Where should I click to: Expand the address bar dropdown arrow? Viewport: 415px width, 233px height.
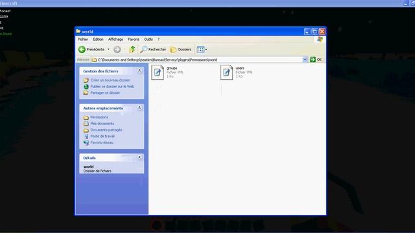(305, 60)
